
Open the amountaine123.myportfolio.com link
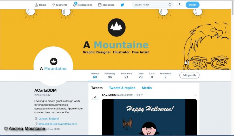click(58, 124)
